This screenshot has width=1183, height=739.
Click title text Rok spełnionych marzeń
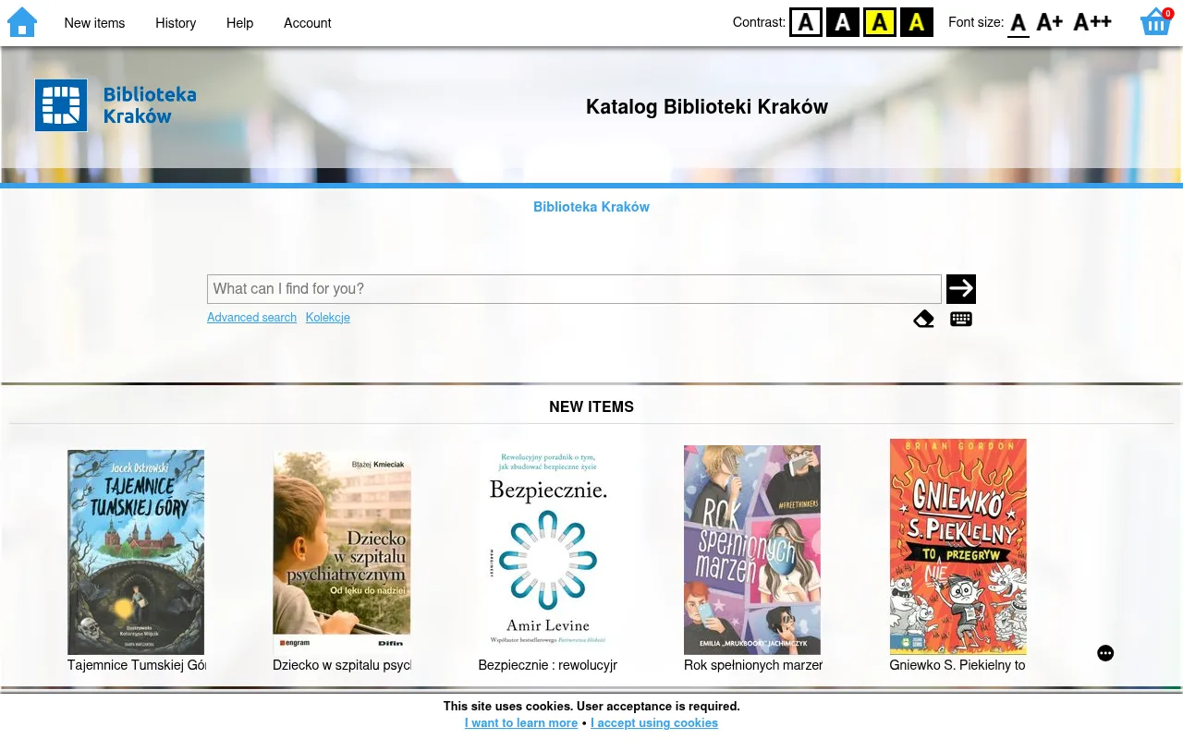(753, 665)
